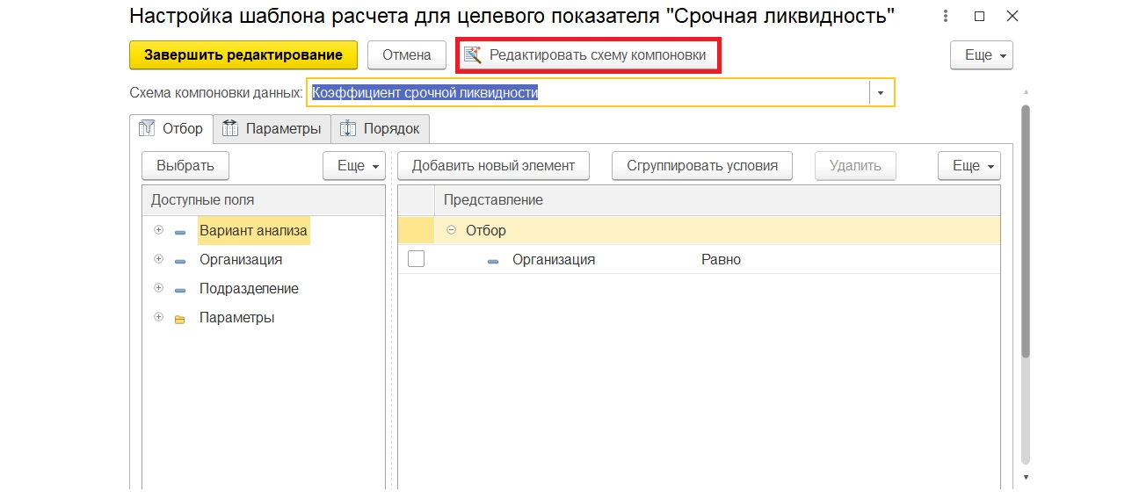Click Организация in the filter row
Image resolution: width=1132 pixels, height=498 pixels.
[554, 259]
